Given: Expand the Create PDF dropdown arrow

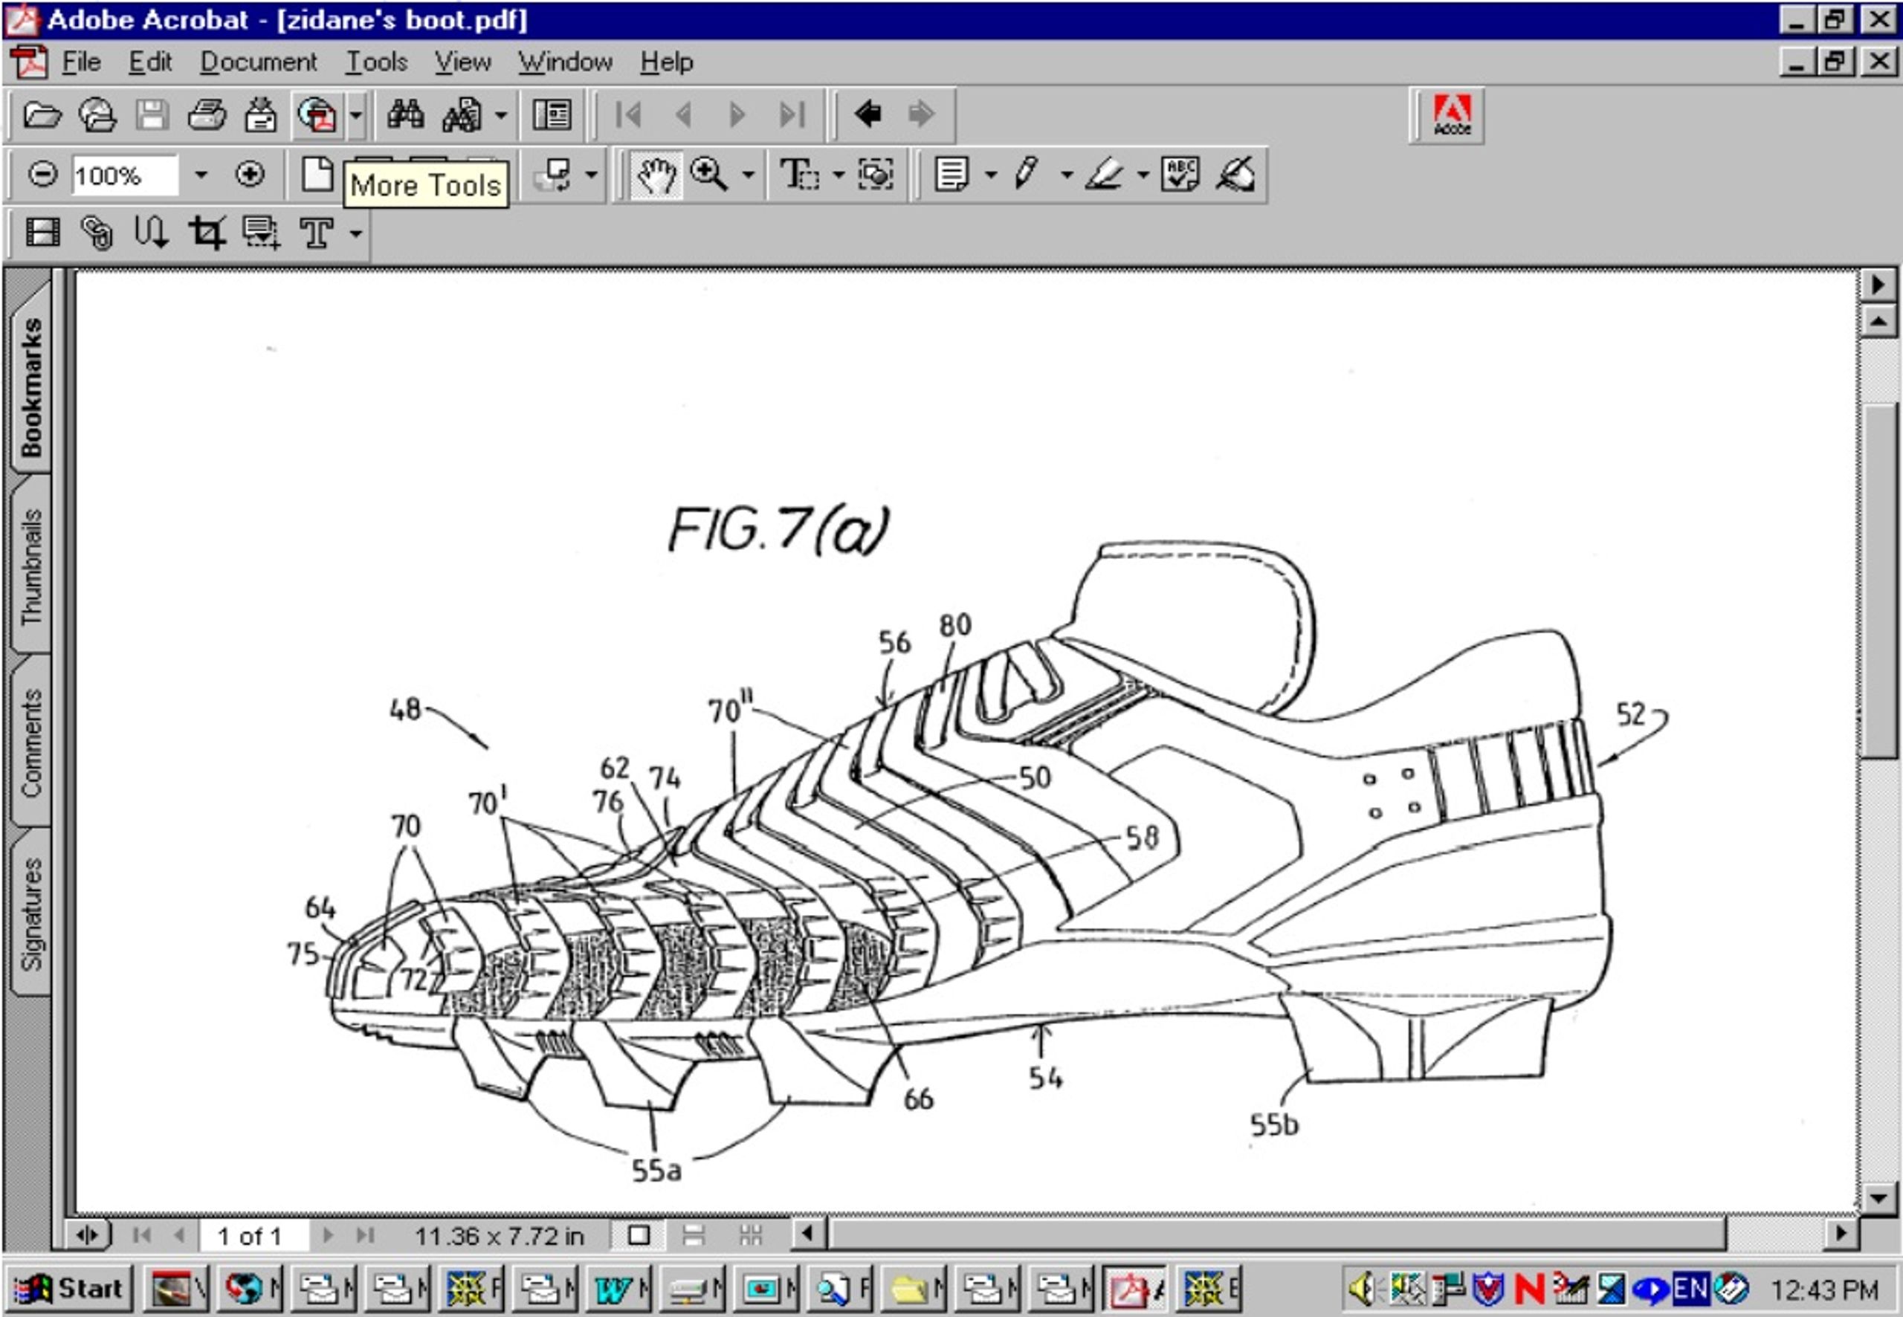Looking at the screenshot, I should (357, 114).
